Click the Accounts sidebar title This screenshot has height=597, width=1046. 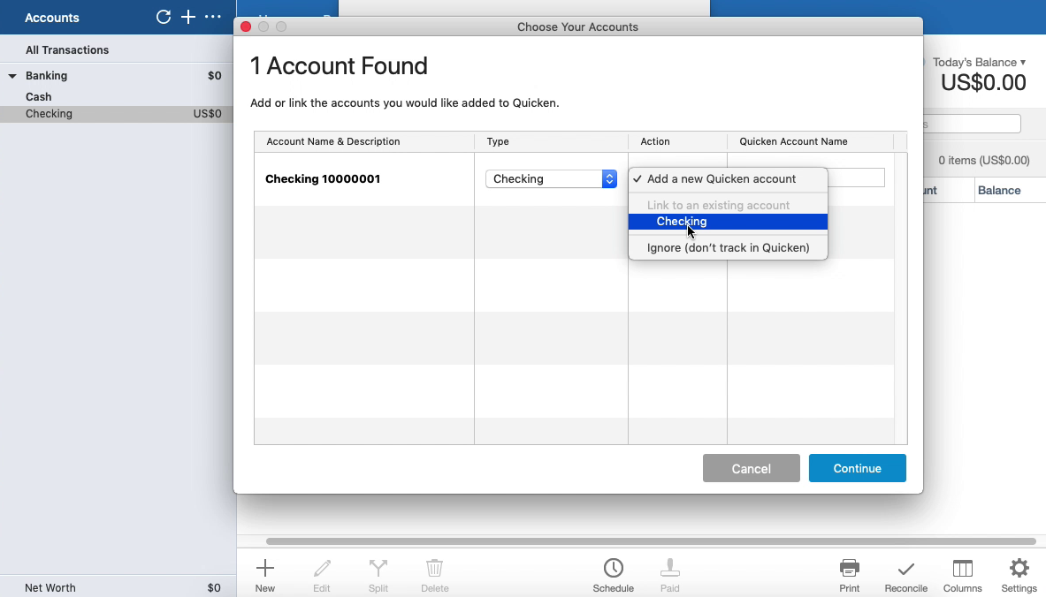pos(52,18)
